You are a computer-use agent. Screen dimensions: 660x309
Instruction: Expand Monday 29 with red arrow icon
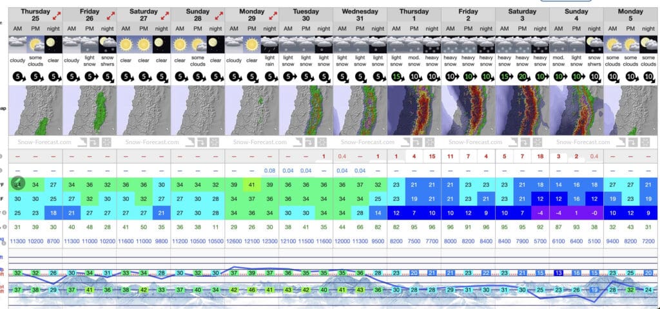pos(272,15)
